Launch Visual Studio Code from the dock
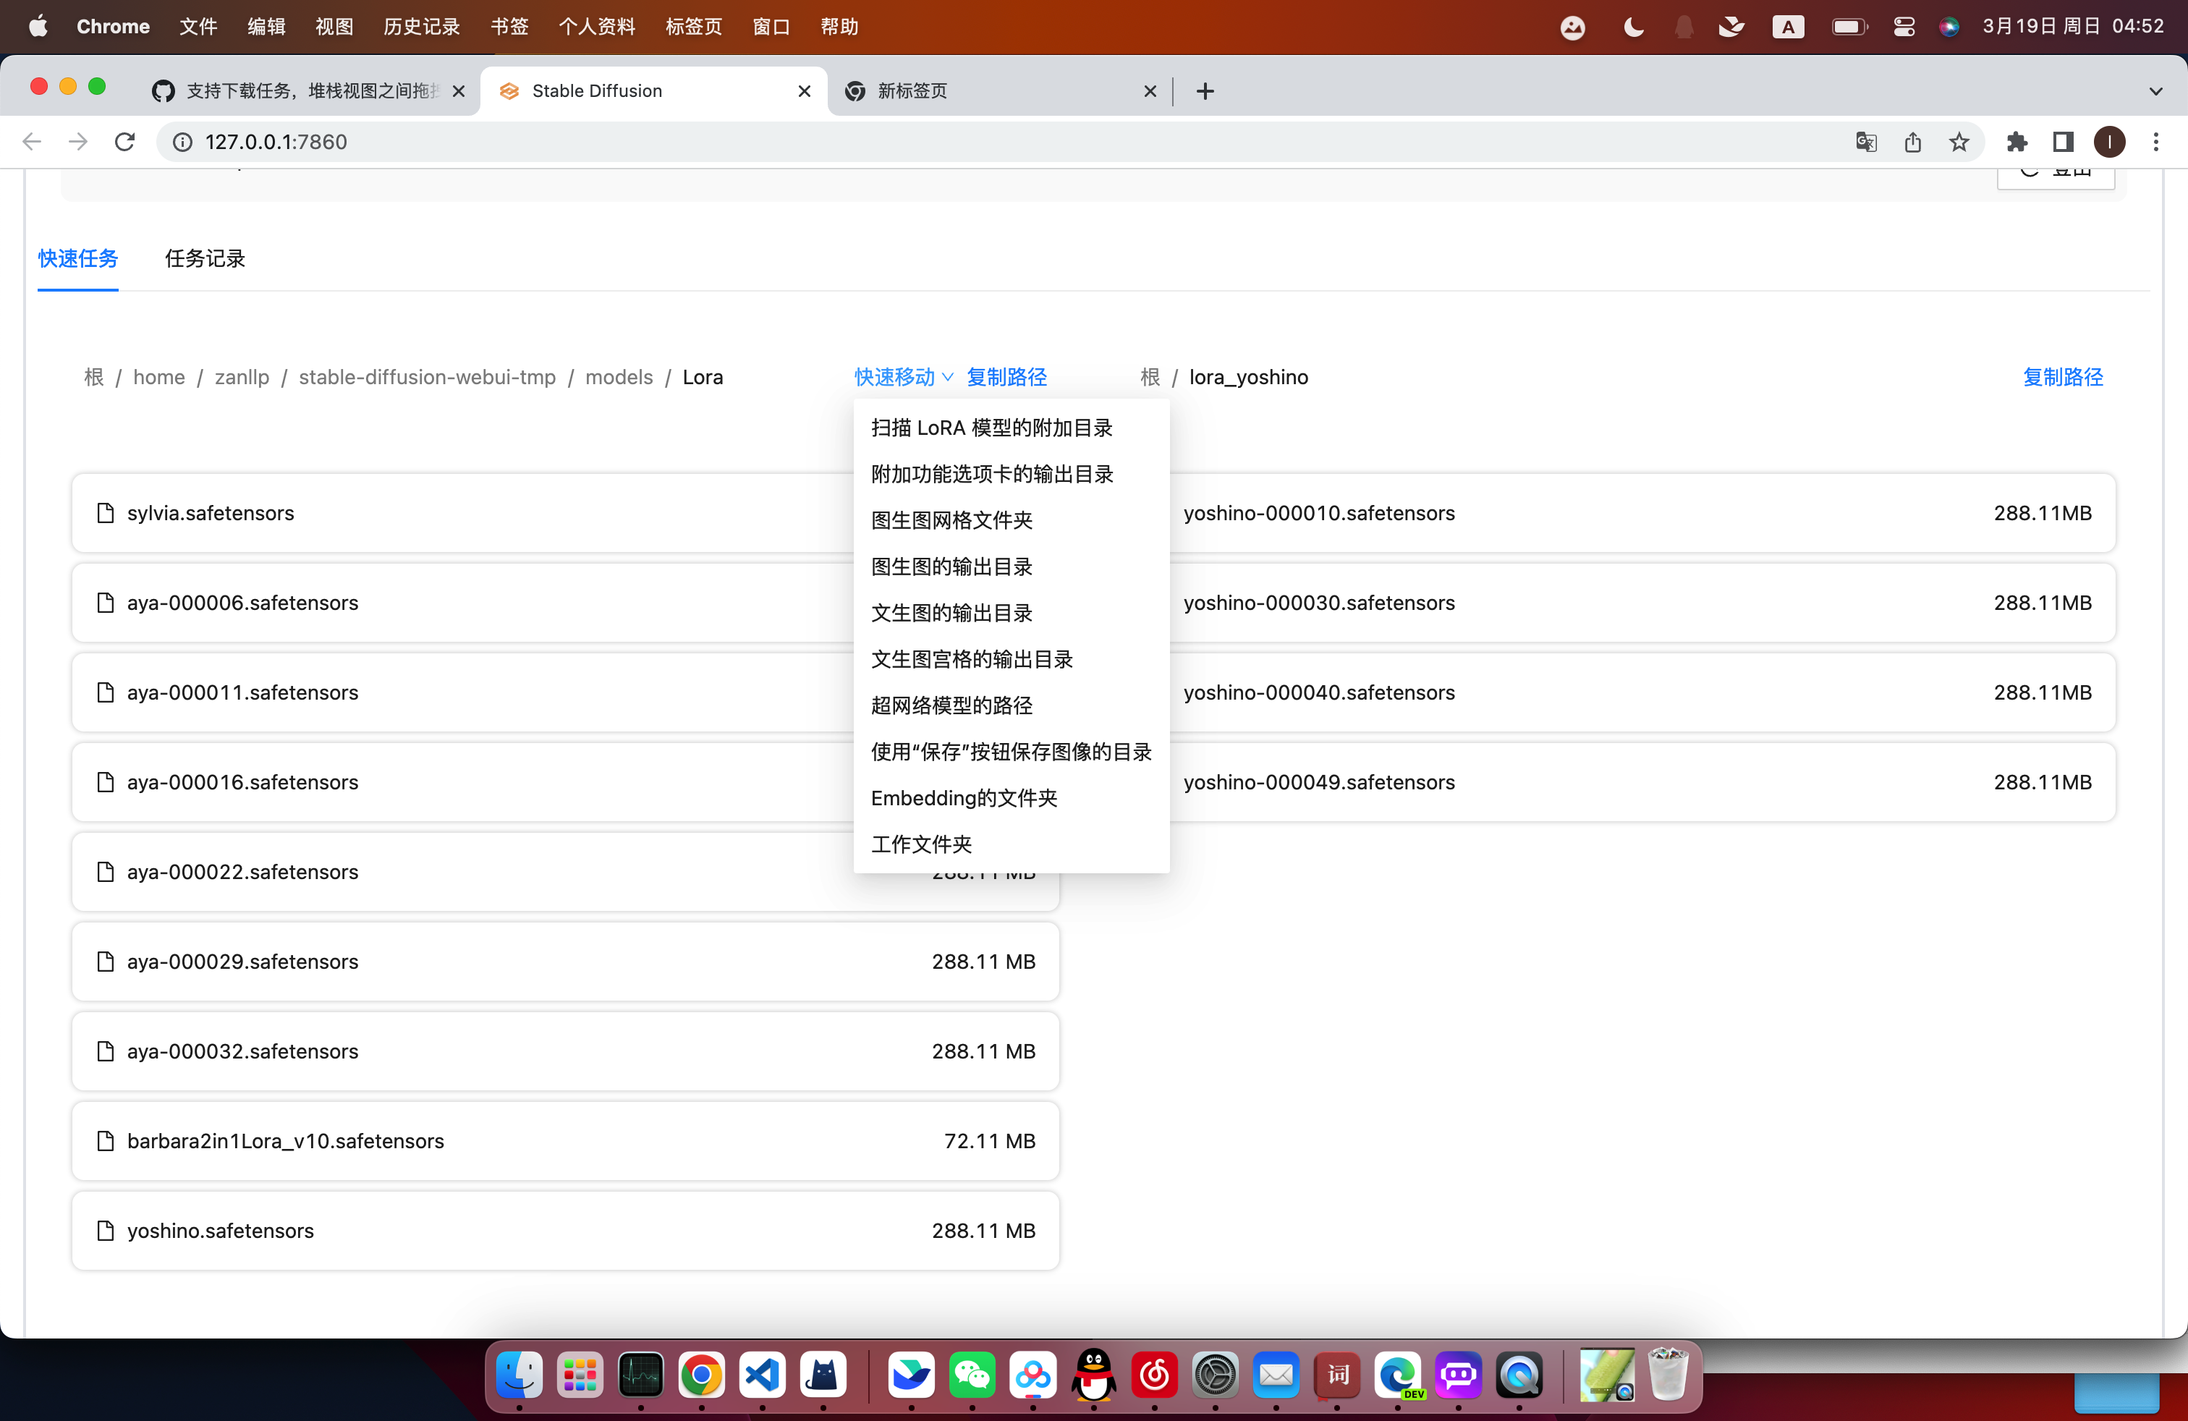This screenshot has width=2188, height=1421. coord(762,1375)
